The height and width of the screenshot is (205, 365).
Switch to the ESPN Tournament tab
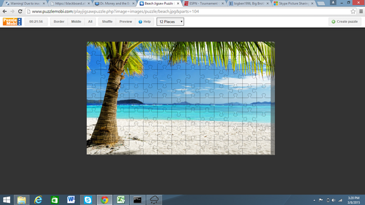tap(204, 3)
